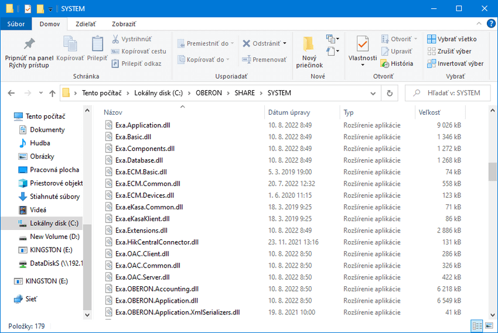Viewport: 498px width, 333px height.
Task: Click the Pripnúť na panel pin icon
Action: (x=29, y=44)
